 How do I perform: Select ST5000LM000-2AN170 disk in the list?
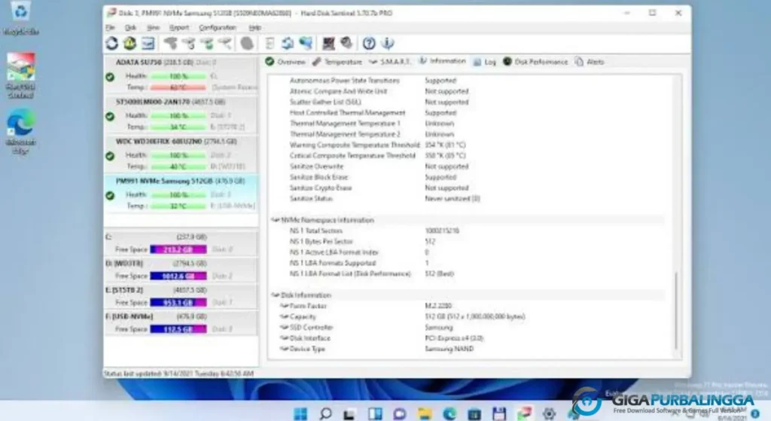[181, 114]
